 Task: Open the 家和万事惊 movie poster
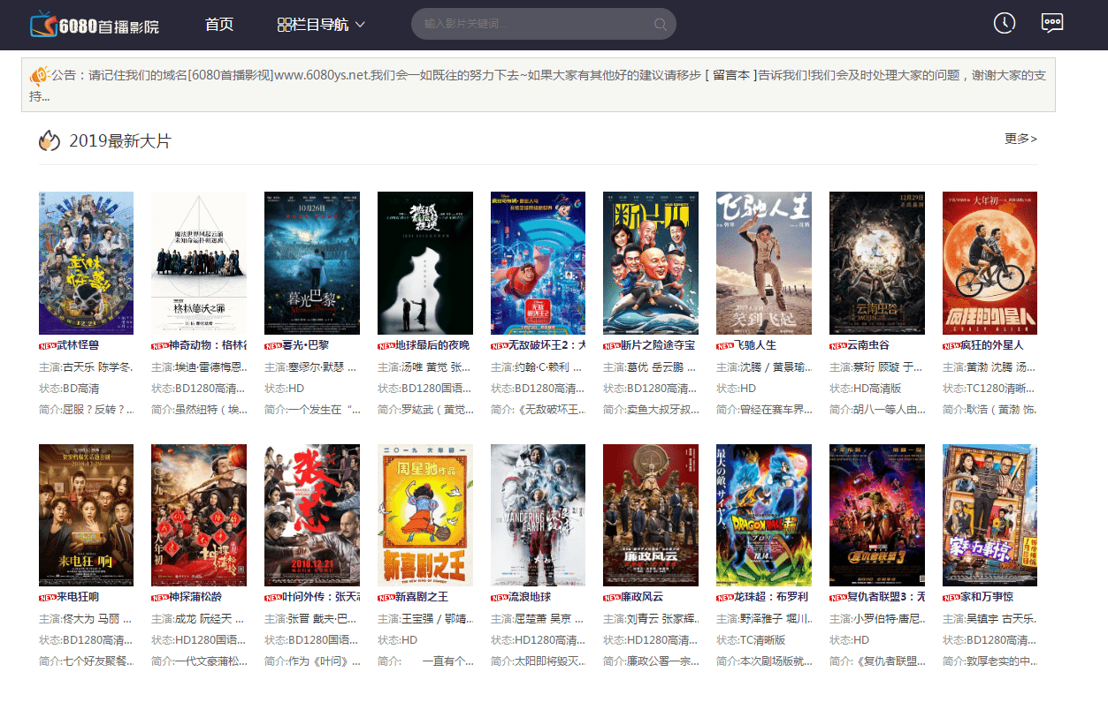990,515
